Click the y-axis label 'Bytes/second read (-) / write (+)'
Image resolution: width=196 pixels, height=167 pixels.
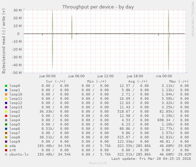(x=4, y=41)
